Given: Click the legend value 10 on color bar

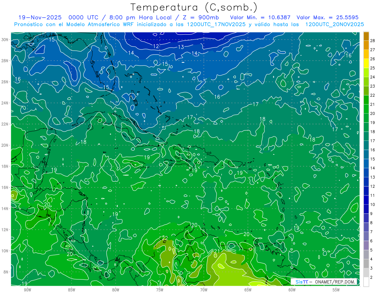Looking at the screenshot, I should click(x=372, y=205).
